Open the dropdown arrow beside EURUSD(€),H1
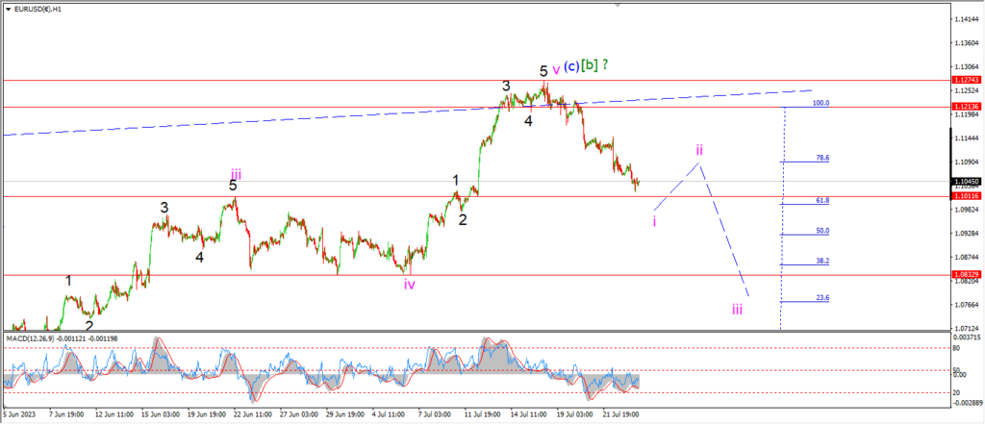This screenshot has height=424, width=985. pos(8,9)
